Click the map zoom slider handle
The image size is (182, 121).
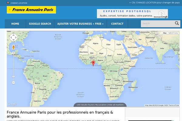[x=13, y=77]
